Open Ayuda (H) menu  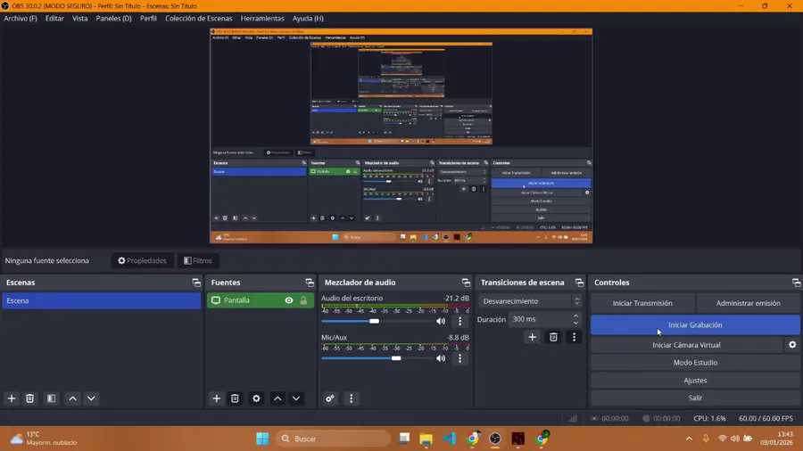pyautogui.click(x=308, y=19)
